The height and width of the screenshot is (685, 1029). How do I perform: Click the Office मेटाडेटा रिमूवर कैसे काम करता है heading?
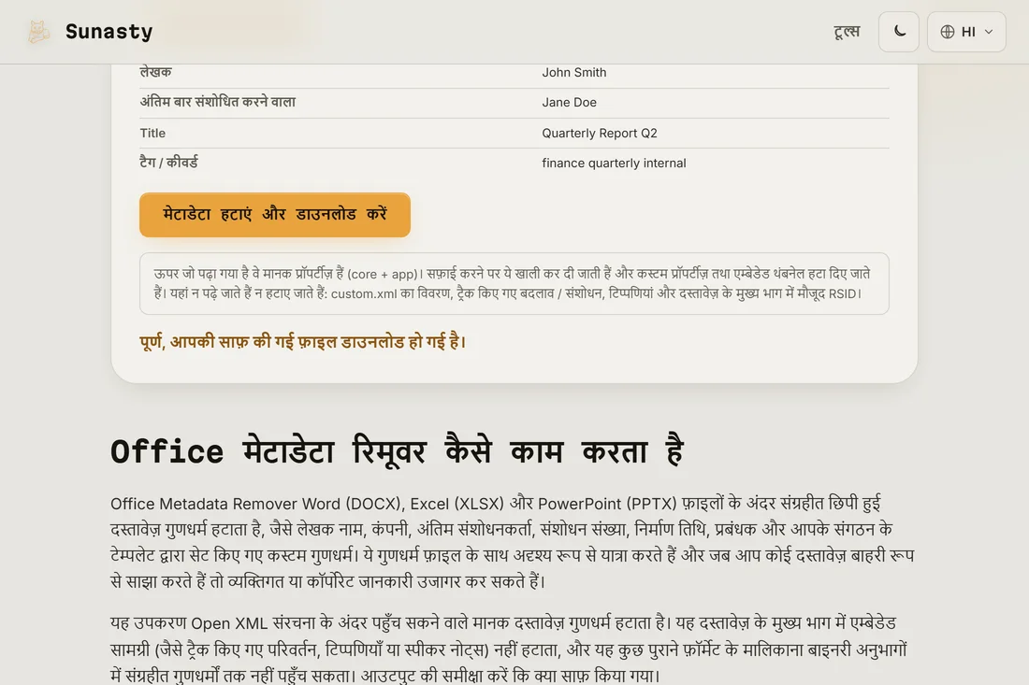coord(397,452)
